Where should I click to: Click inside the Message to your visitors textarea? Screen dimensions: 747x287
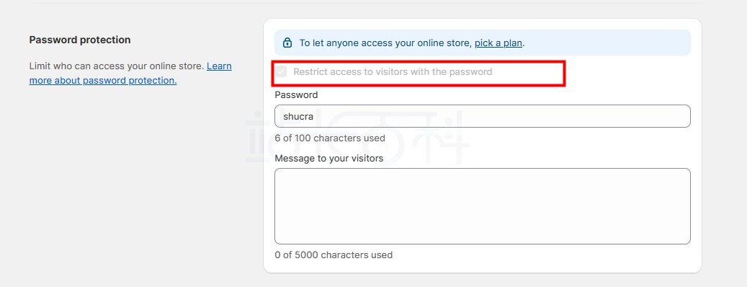click(x=482, y=206)
